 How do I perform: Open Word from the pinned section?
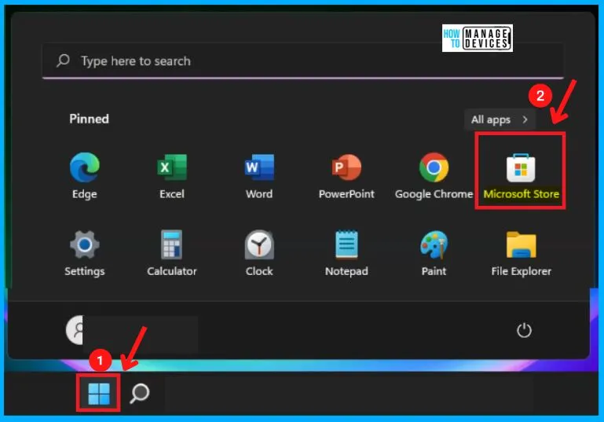259,175
